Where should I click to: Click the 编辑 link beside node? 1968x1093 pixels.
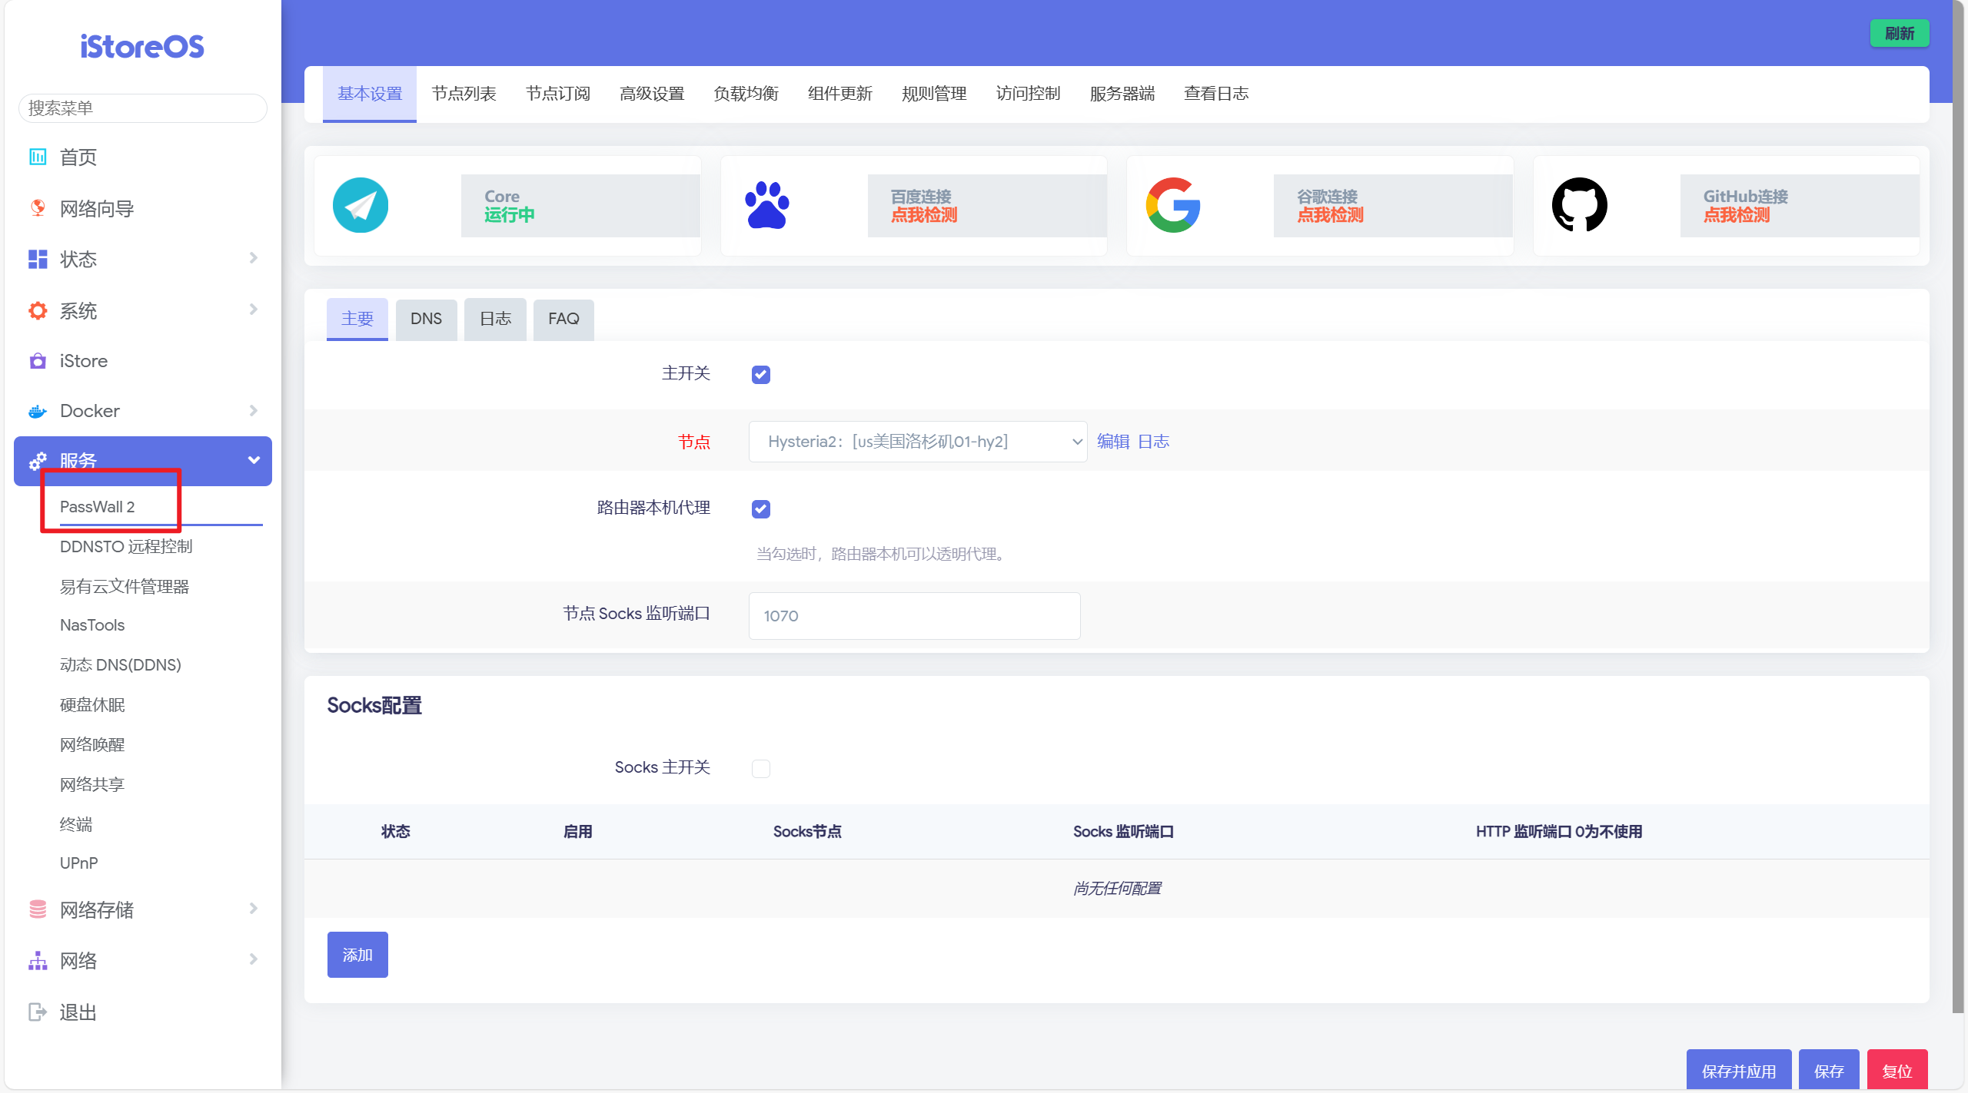1112,442
